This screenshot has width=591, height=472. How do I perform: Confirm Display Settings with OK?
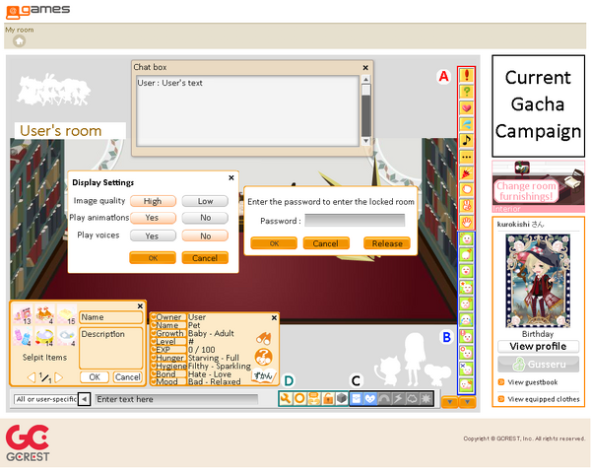[x=153, y=258]
